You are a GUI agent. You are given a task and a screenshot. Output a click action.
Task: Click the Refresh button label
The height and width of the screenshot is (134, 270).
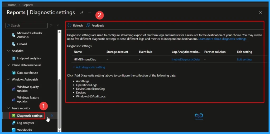coord(78,26)
